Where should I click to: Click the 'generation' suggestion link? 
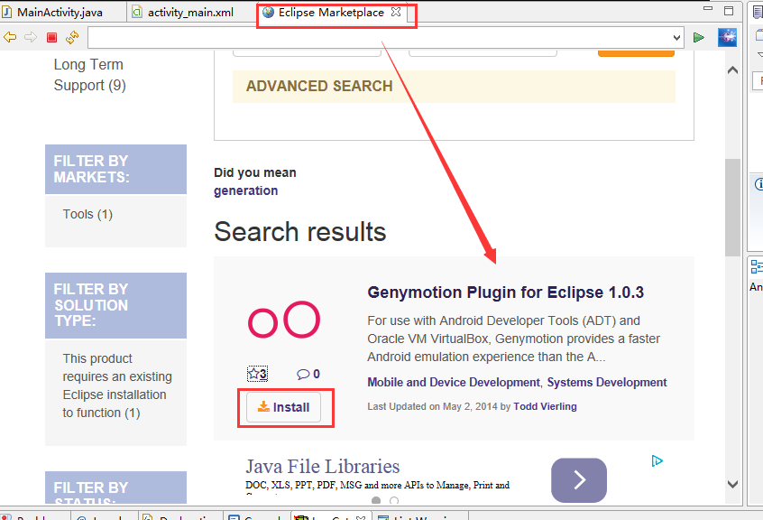click(x=245, y=190)
